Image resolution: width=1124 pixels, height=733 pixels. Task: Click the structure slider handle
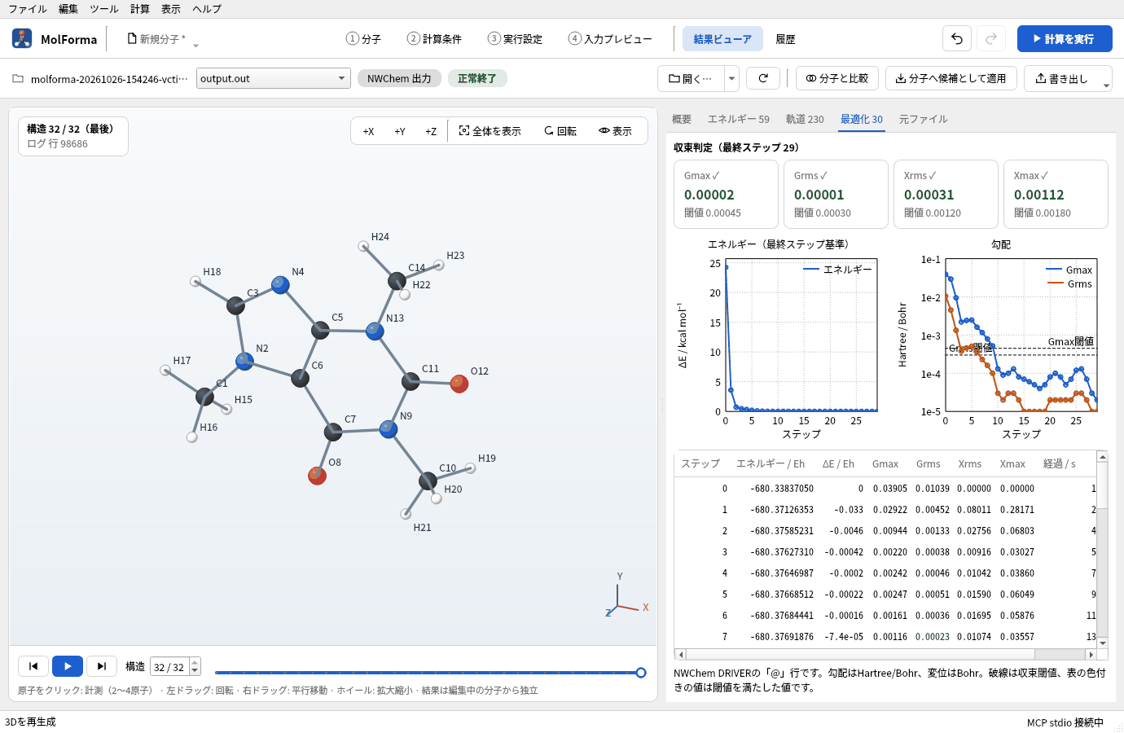tap(641, 673)
